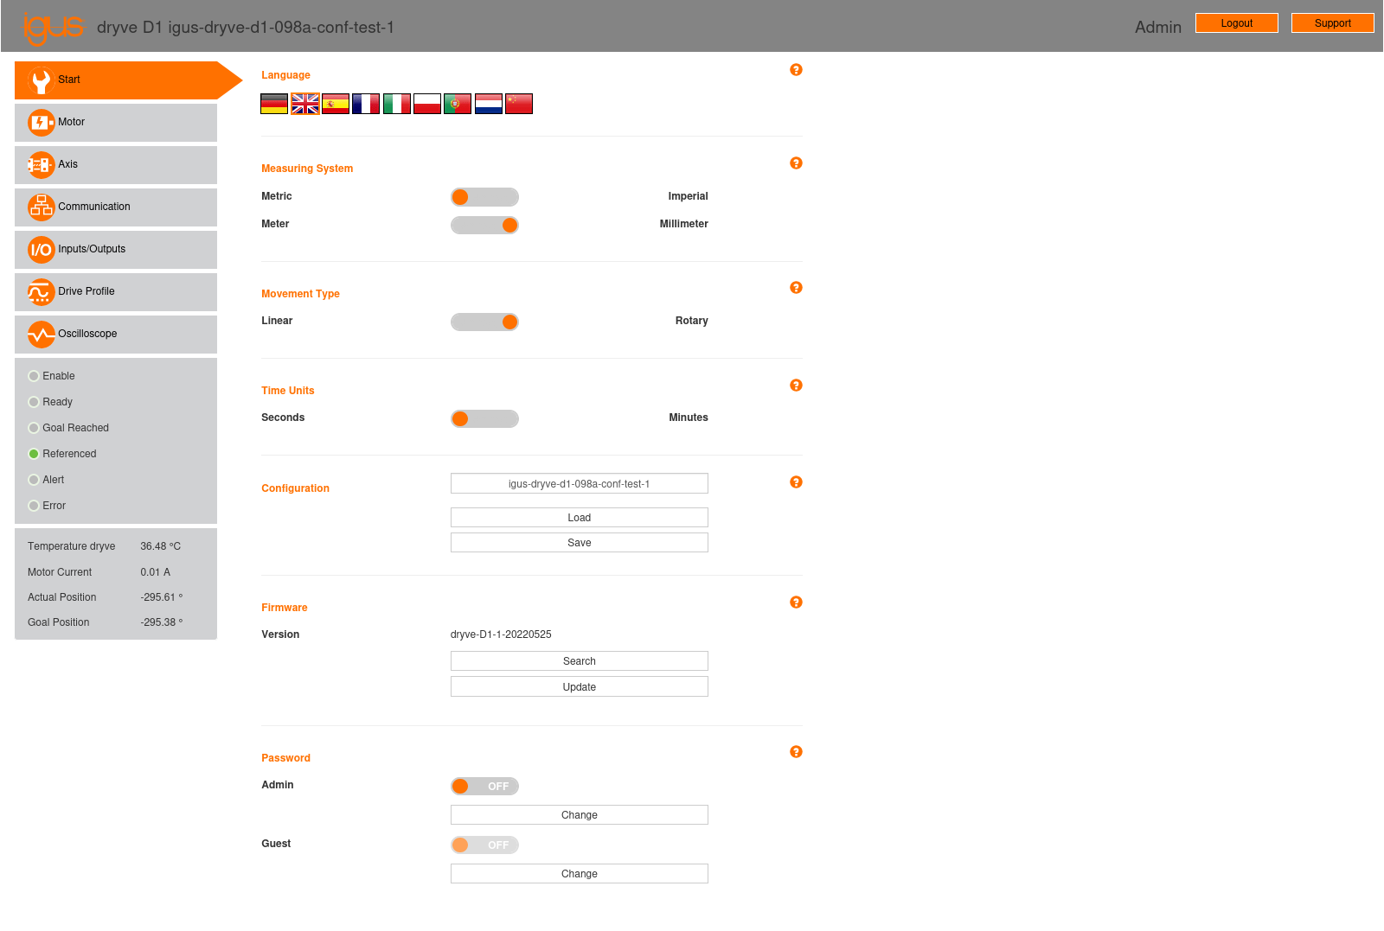
Task: Switch language using the French flag
Action: [x=366, y=104]
